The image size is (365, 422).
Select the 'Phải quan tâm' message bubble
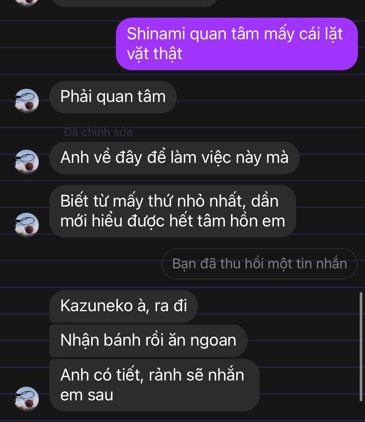click(113, 97)
